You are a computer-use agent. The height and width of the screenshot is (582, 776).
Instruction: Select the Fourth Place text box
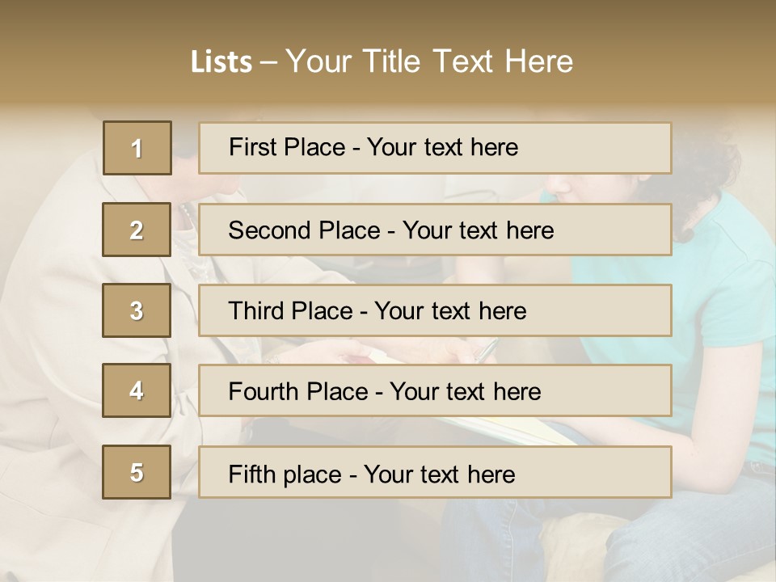point(435,390)
